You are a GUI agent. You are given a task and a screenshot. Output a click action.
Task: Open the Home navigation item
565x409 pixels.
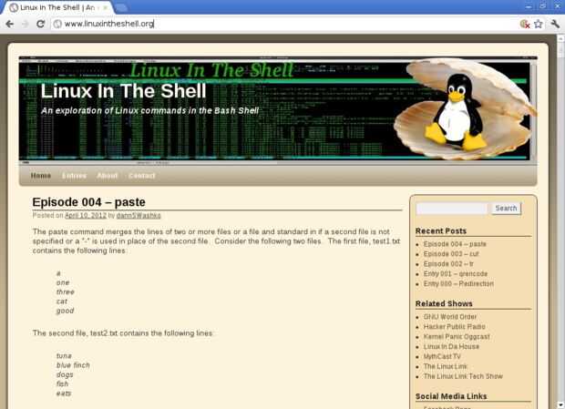point(41,176)
